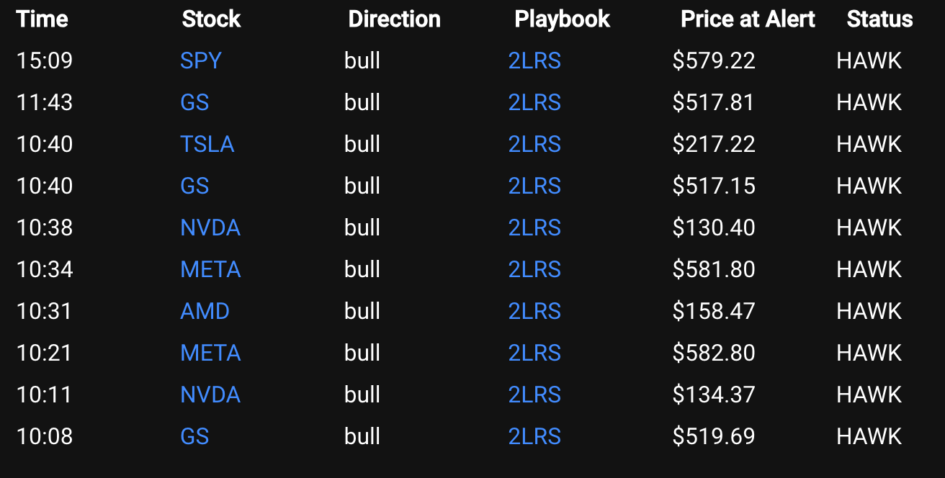Image resolution: width=945 pixels, height=478 pixels.
Task: Open the NVDA stock link at 10:11
Action: [210, 394]
